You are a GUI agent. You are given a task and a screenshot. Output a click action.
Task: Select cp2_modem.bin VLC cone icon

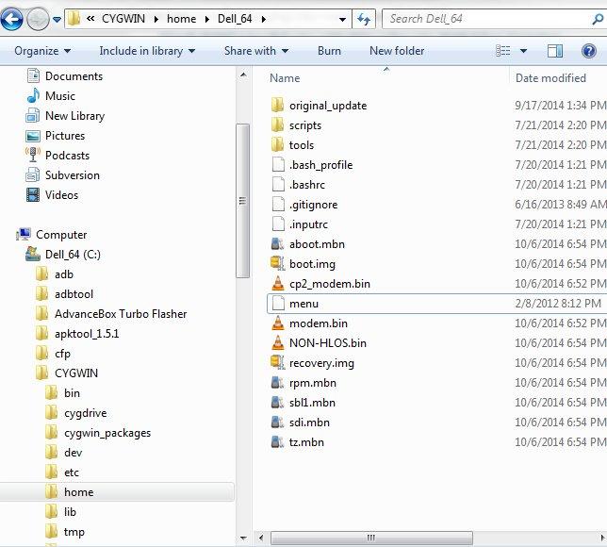coord(277,283)
